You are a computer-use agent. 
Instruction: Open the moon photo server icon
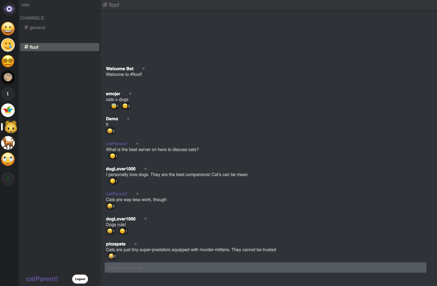click(x=8, y=78)
